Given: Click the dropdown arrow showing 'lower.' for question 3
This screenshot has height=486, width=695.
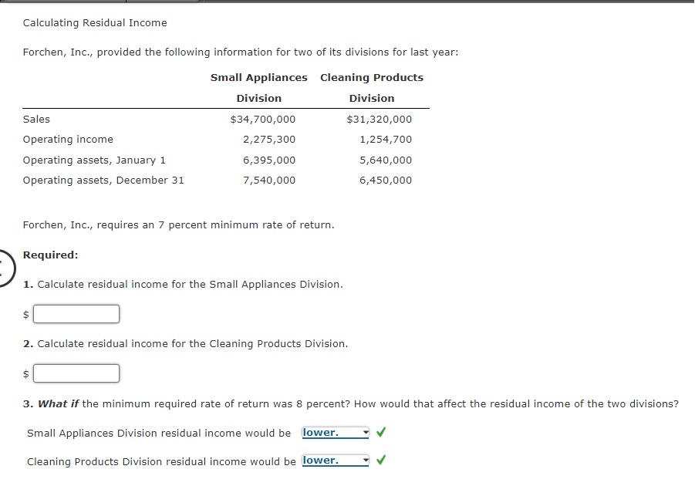Looking at the screenshot, I should pyautogui.click(x=366, y=432).
